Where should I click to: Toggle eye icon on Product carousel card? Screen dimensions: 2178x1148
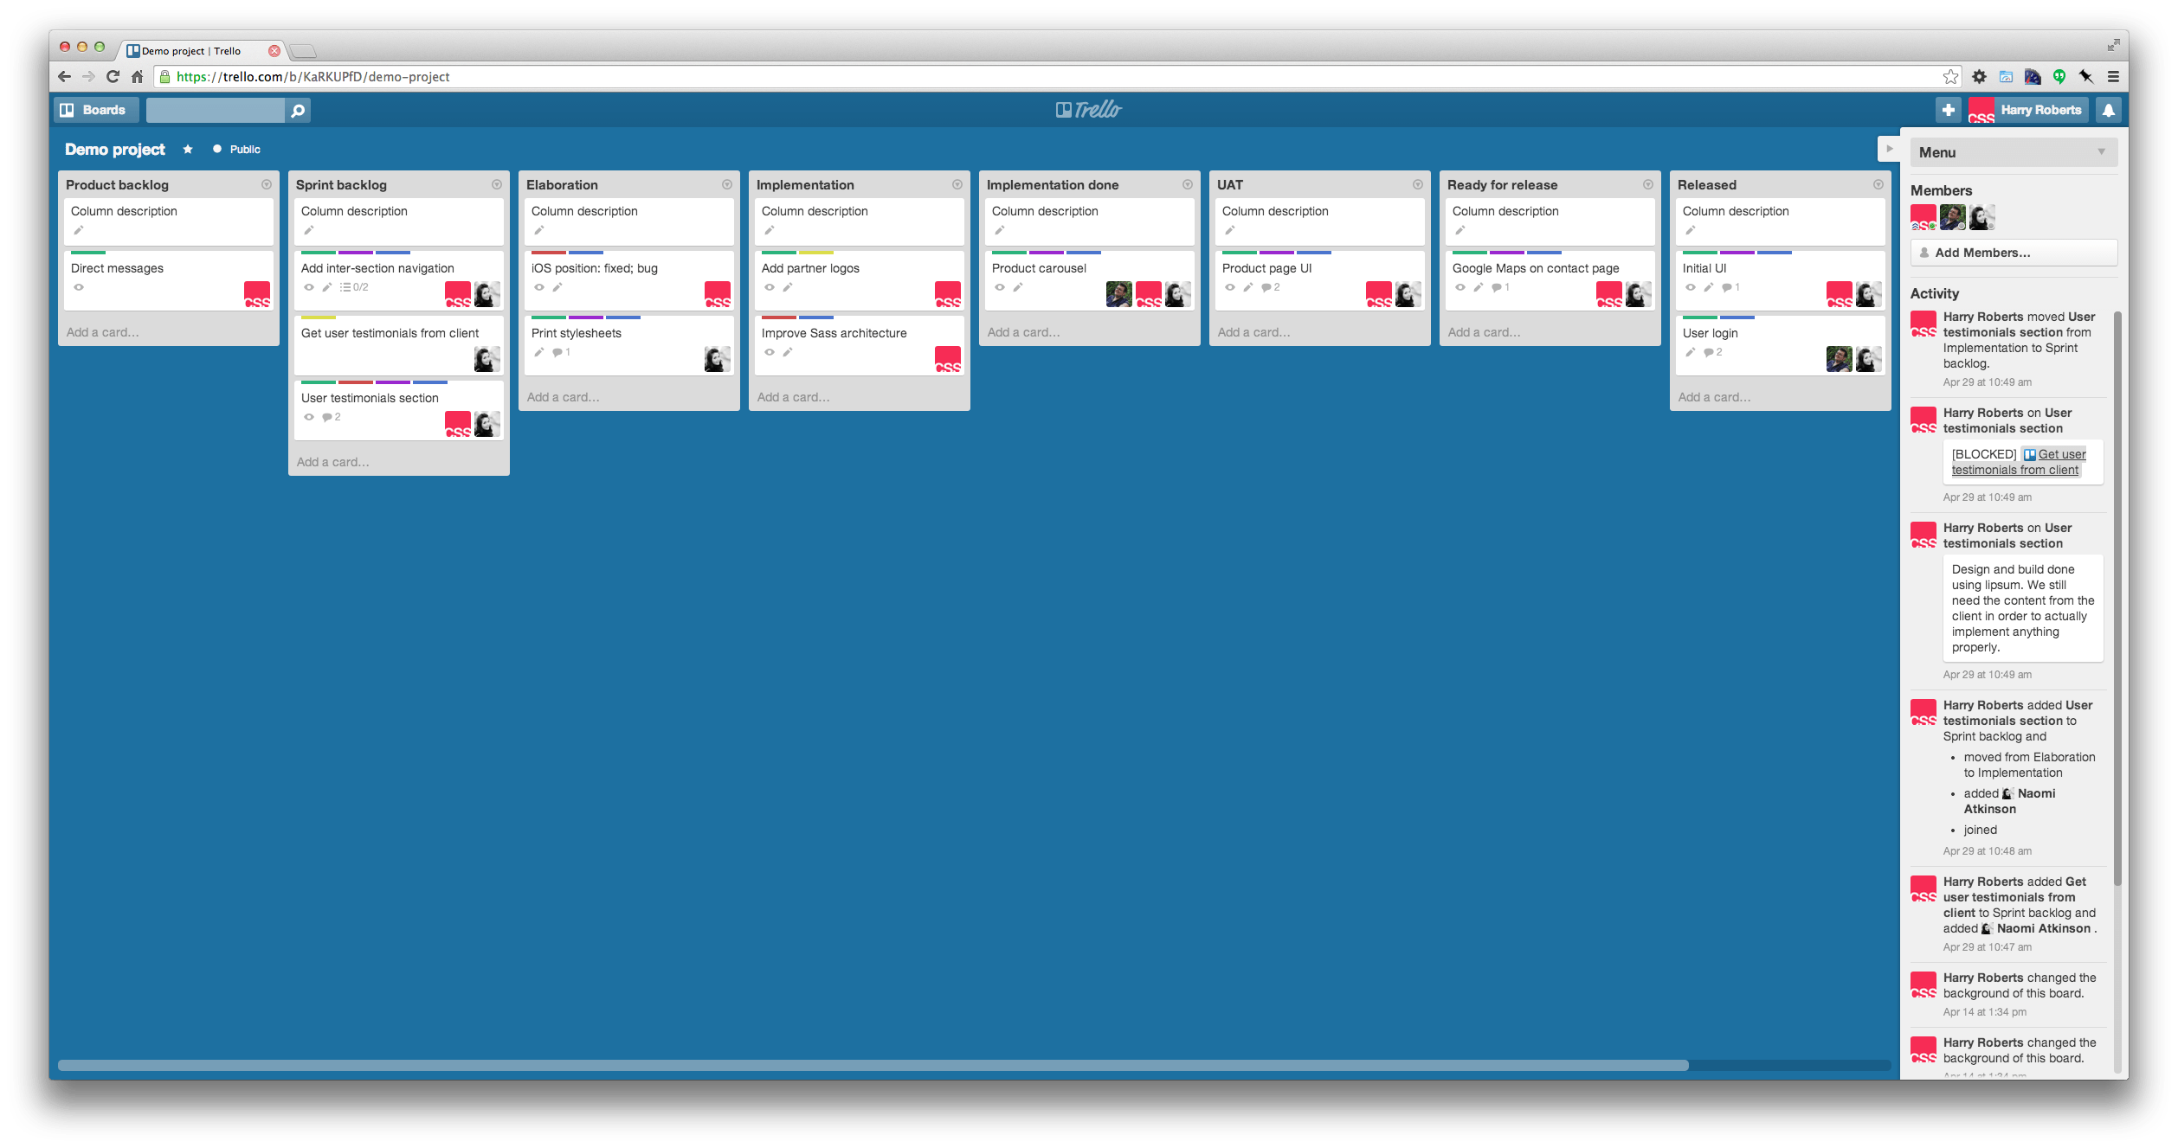click(x=1000, y=287)
